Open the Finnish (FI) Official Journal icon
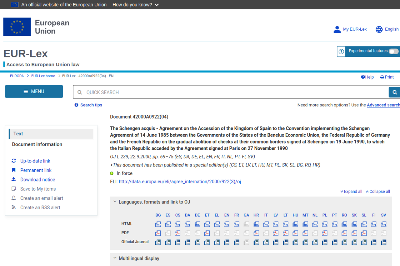Screen dimensions: 400x266 point(374,242)
